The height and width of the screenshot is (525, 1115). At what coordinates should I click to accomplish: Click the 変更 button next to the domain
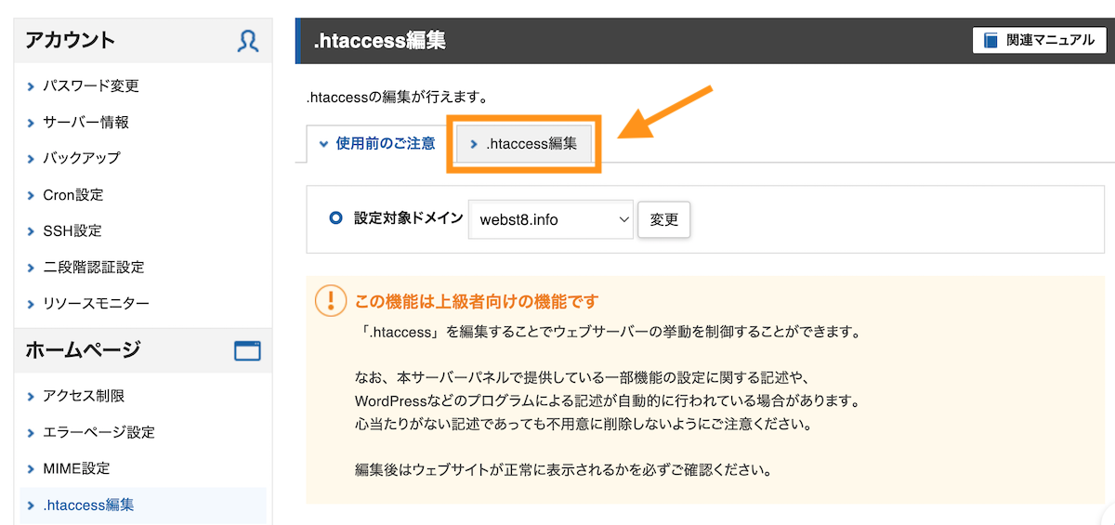click(663, 220)
